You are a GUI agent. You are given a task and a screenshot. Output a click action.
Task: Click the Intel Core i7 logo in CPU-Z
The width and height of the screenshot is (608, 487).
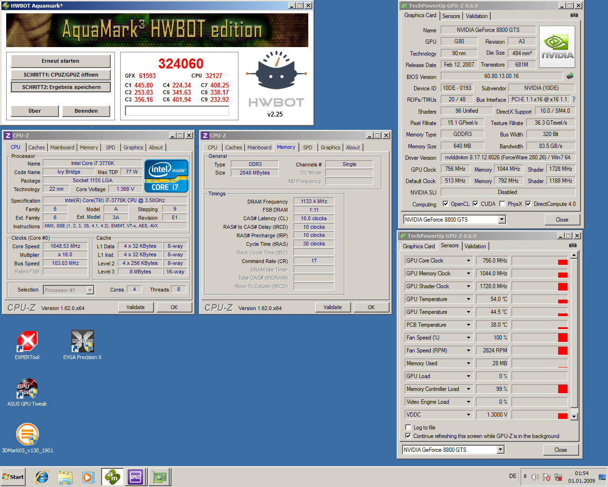(166, 176)
